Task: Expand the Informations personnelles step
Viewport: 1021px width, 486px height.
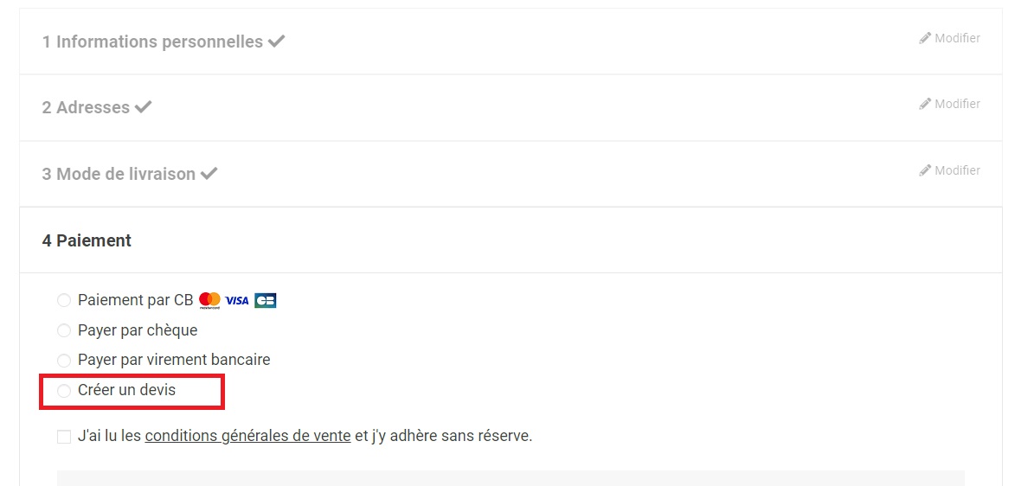Action: tap(152, 42)
